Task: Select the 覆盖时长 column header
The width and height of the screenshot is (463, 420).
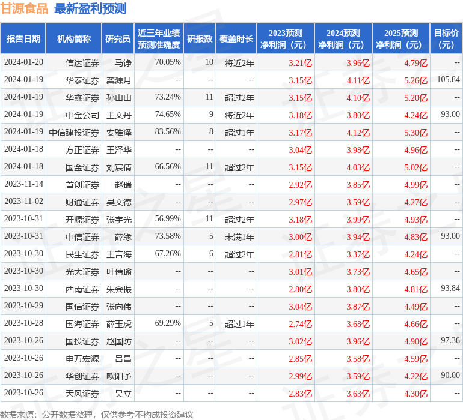Action: pos(236,39)
